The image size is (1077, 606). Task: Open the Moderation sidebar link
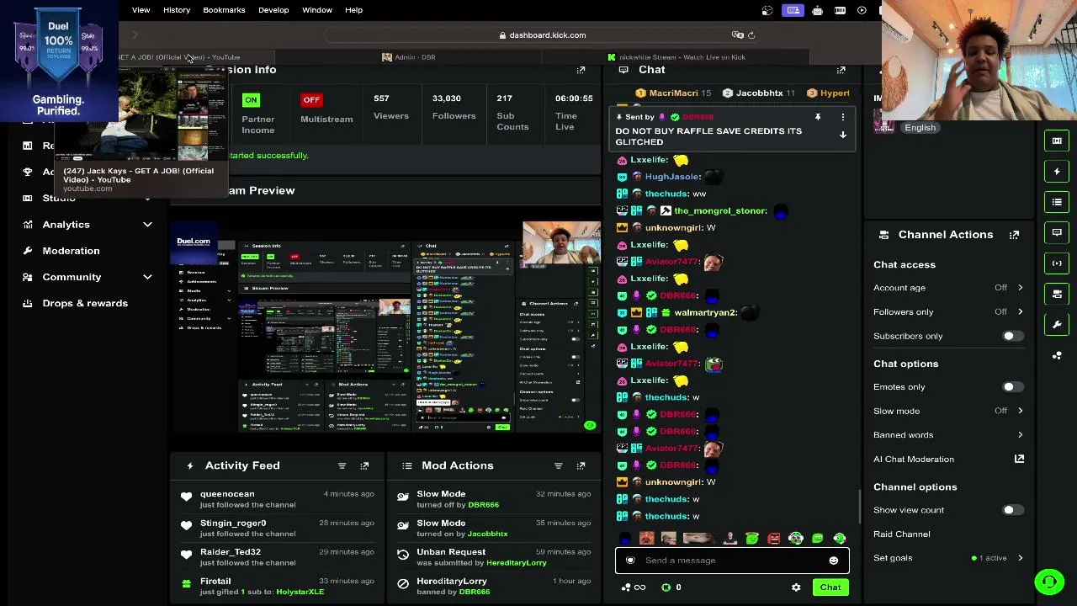point(71,251)
